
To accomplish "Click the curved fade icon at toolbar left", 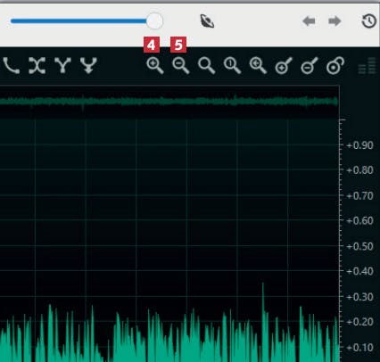I will tap(12, 65).
